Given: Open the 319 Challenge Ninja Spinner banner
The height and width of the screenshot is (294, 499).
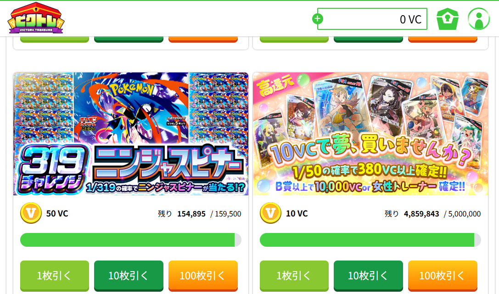Looking at the screenshot, I should [131, 134].
